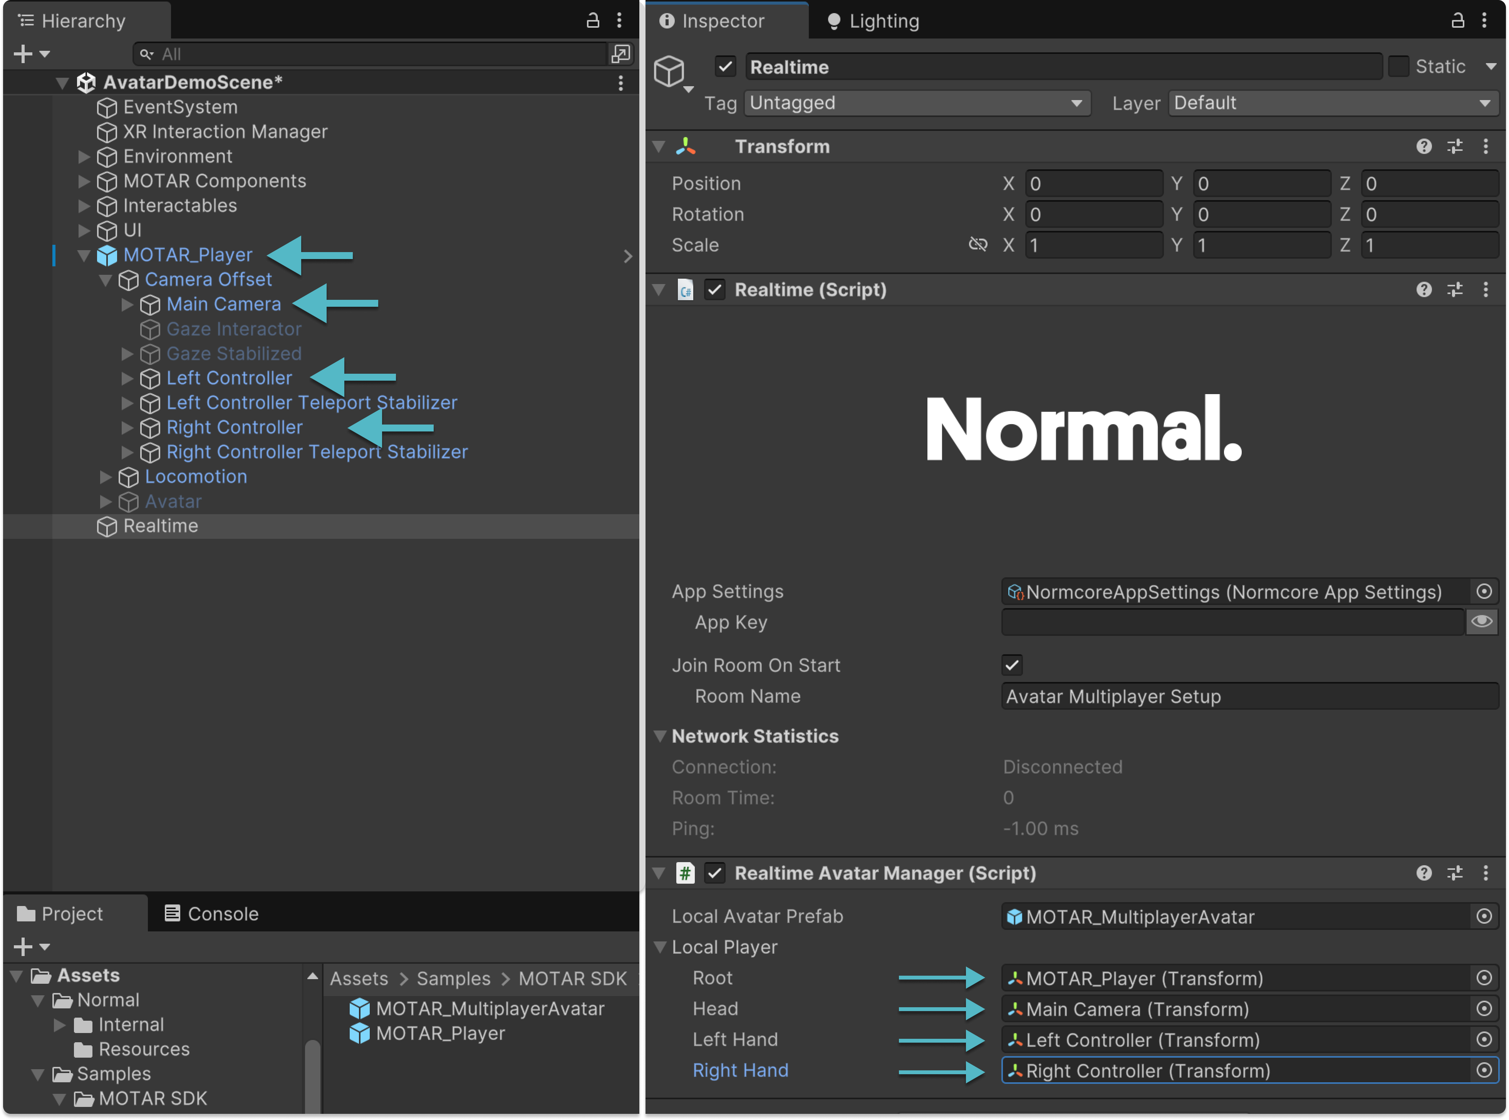Open the Tag dropdown showing Untagged
The image size is (1509, 1120).
pos(917,103)
